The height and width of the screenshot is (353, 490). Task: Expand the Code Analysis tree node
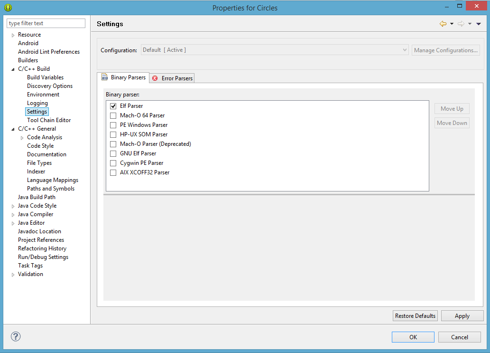(22, 138)
